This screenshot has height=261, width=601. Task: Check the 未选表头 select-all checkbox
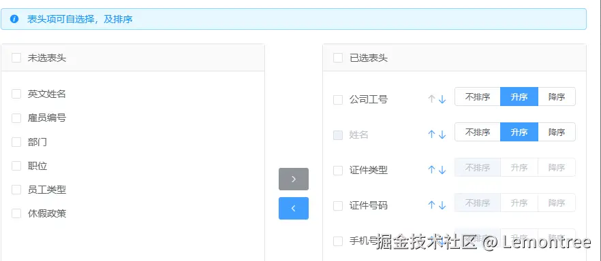(x=16, y=58)
